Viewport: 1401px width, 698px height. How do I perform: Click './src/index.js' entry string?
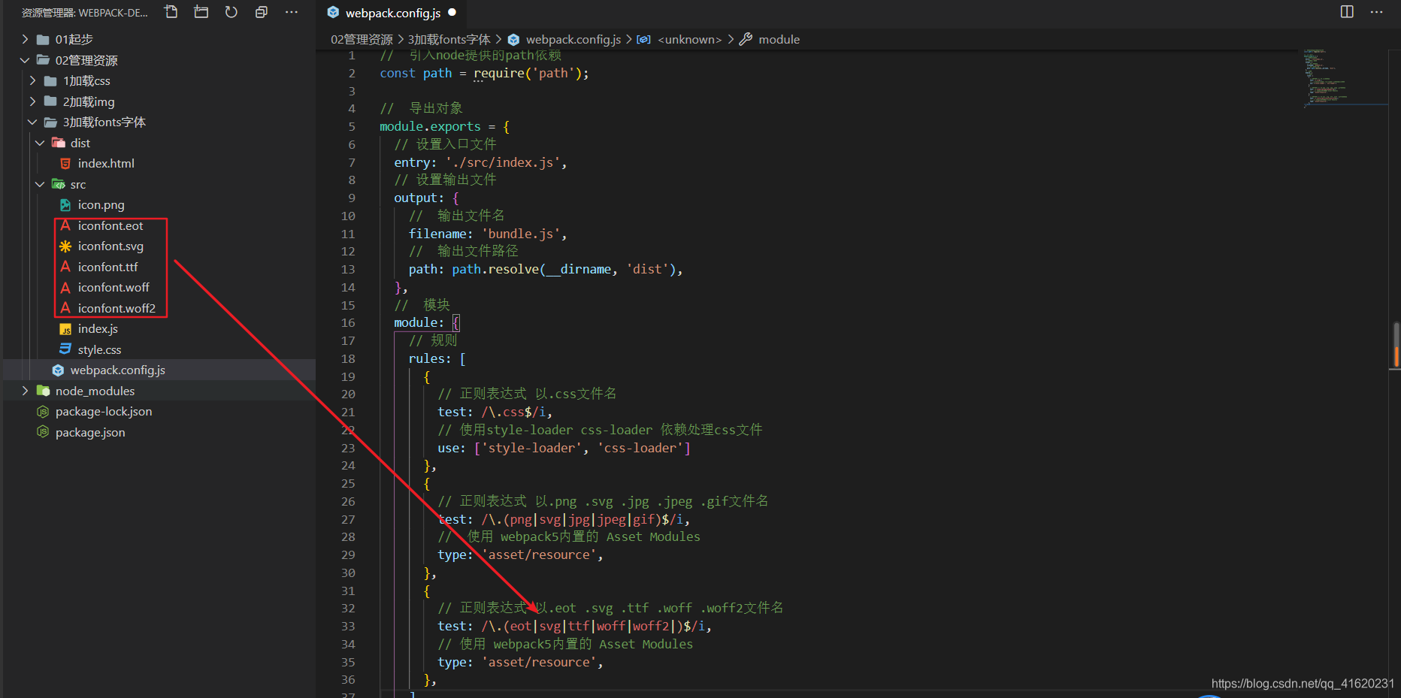(503, 162)
